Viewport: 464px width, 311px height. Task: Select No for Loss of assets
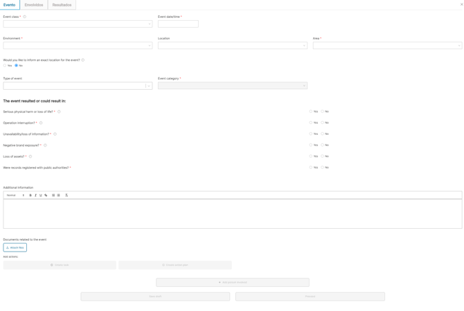pos(322,156)
